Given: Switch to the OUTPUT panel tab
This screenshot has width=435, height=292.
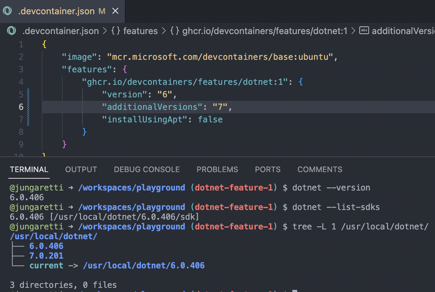Looking at the screenshot, I should pos(81,170).
